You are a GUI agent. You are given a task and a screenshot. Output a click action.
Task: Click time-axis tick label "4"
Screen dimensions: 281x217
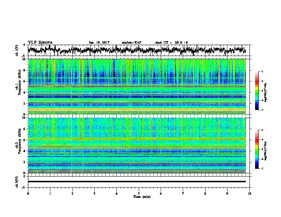117,194
